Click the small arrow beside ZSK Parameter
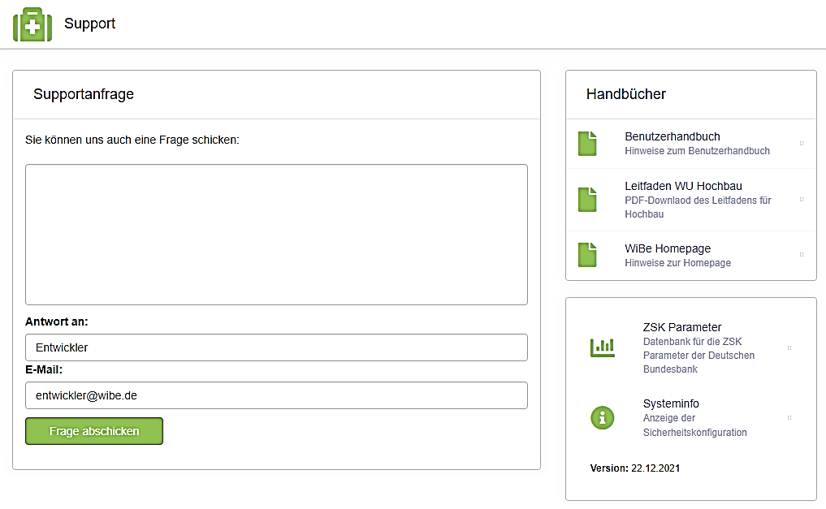 click(789, 347)
